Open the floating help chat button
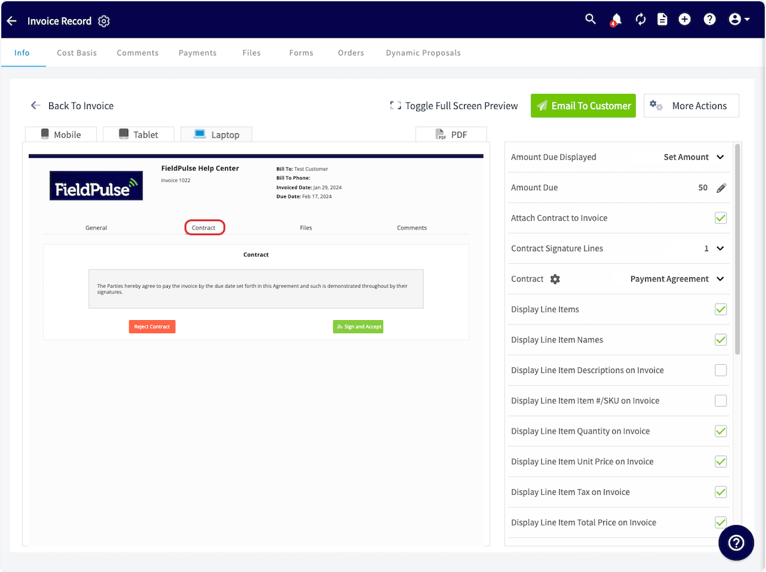 click(736, 543)
